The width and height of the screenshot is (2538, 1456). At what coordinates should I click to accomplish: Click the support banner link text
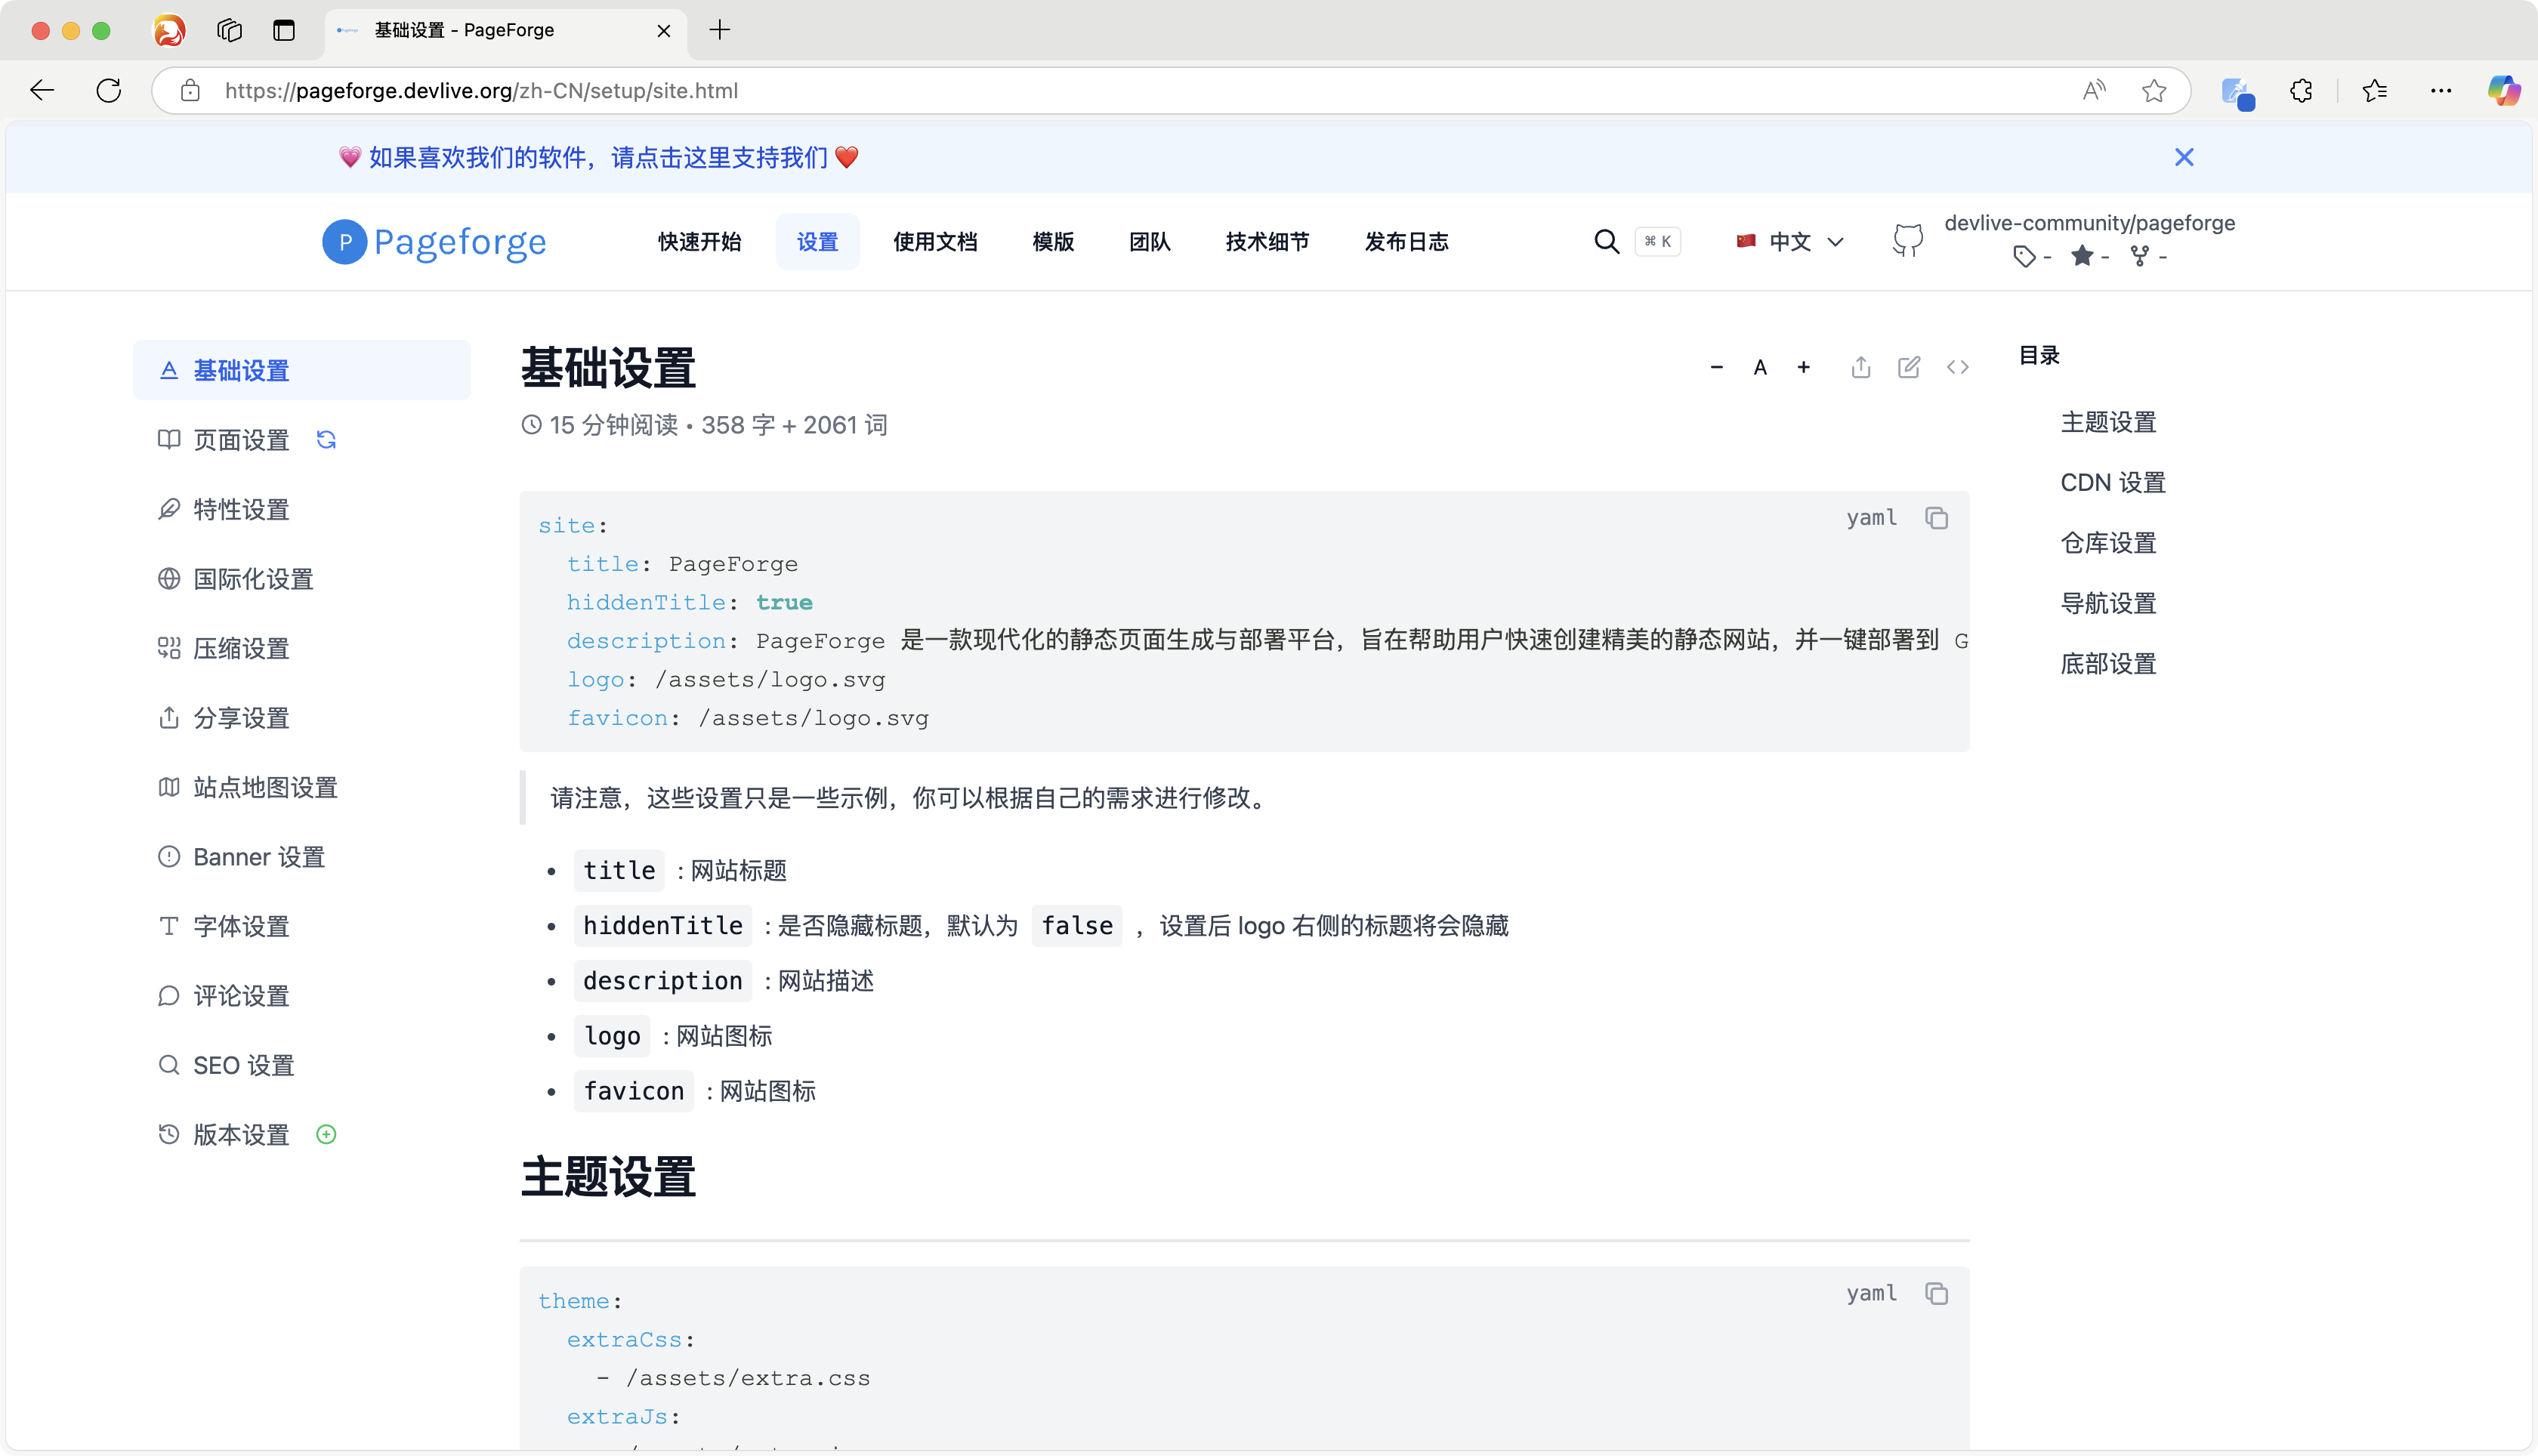point(598,157)
